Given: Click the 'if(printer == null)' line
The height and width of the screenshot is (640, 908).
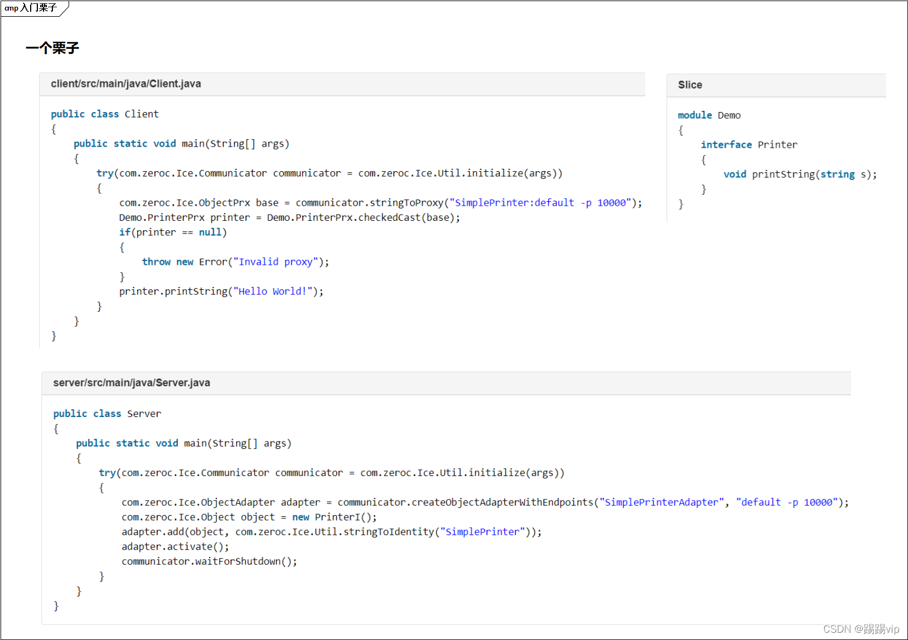Looking at the screenshot, I should point(173,232).
